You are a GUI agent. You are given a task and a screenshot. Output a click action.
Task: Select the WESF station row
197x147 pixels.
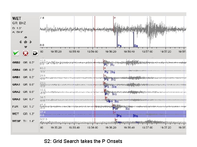pyautogui.click(x=99, y=121)
